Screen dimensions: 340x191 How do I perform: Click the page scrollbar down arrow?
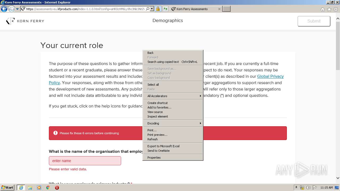tap(338, 178)
